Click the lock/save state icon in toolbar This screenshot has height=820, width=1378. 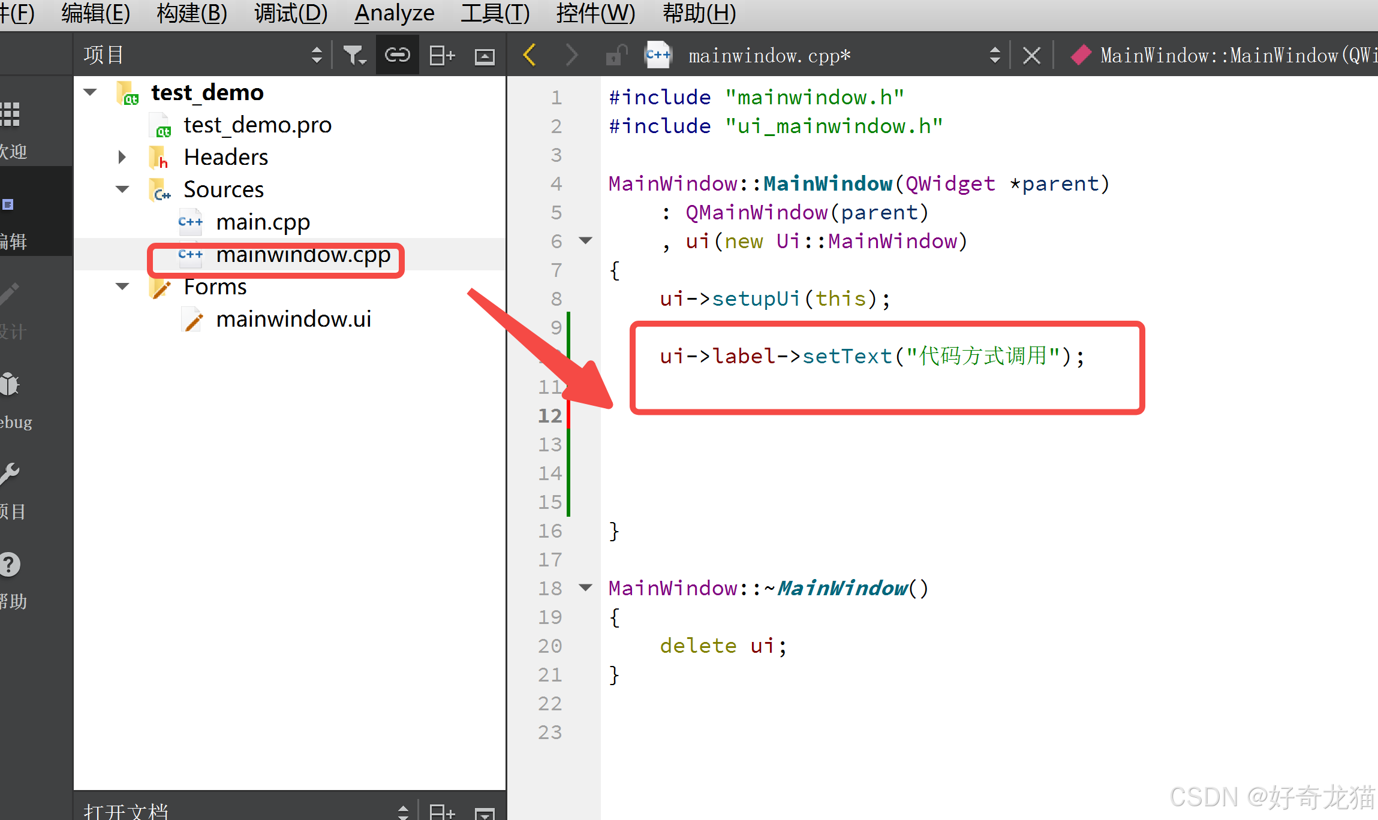click(x=613, y=56)
